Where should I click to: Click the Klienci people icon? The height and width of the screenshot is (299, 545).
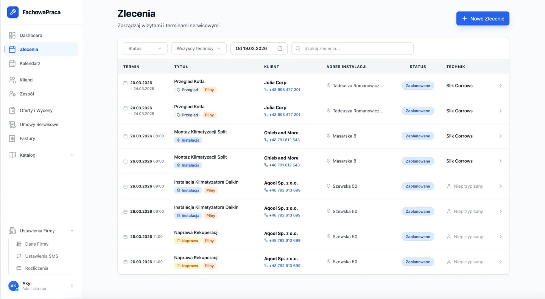(12, 80)
